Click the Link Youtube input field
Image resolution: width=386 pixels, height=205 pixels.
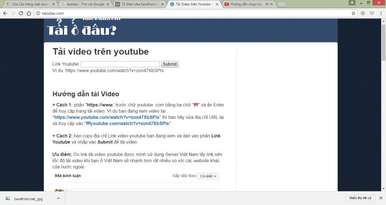click(x=120, y=64)
